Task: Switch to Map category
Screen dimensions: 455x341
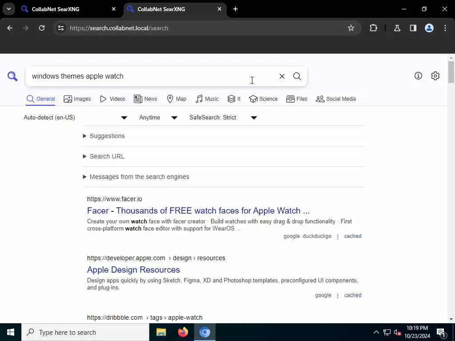Action: 176,99
